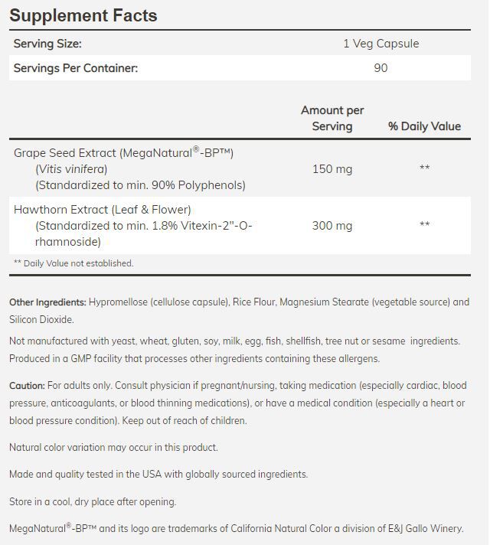Select the 300 mg amount

pyautogui.click(x=332, y=226)
